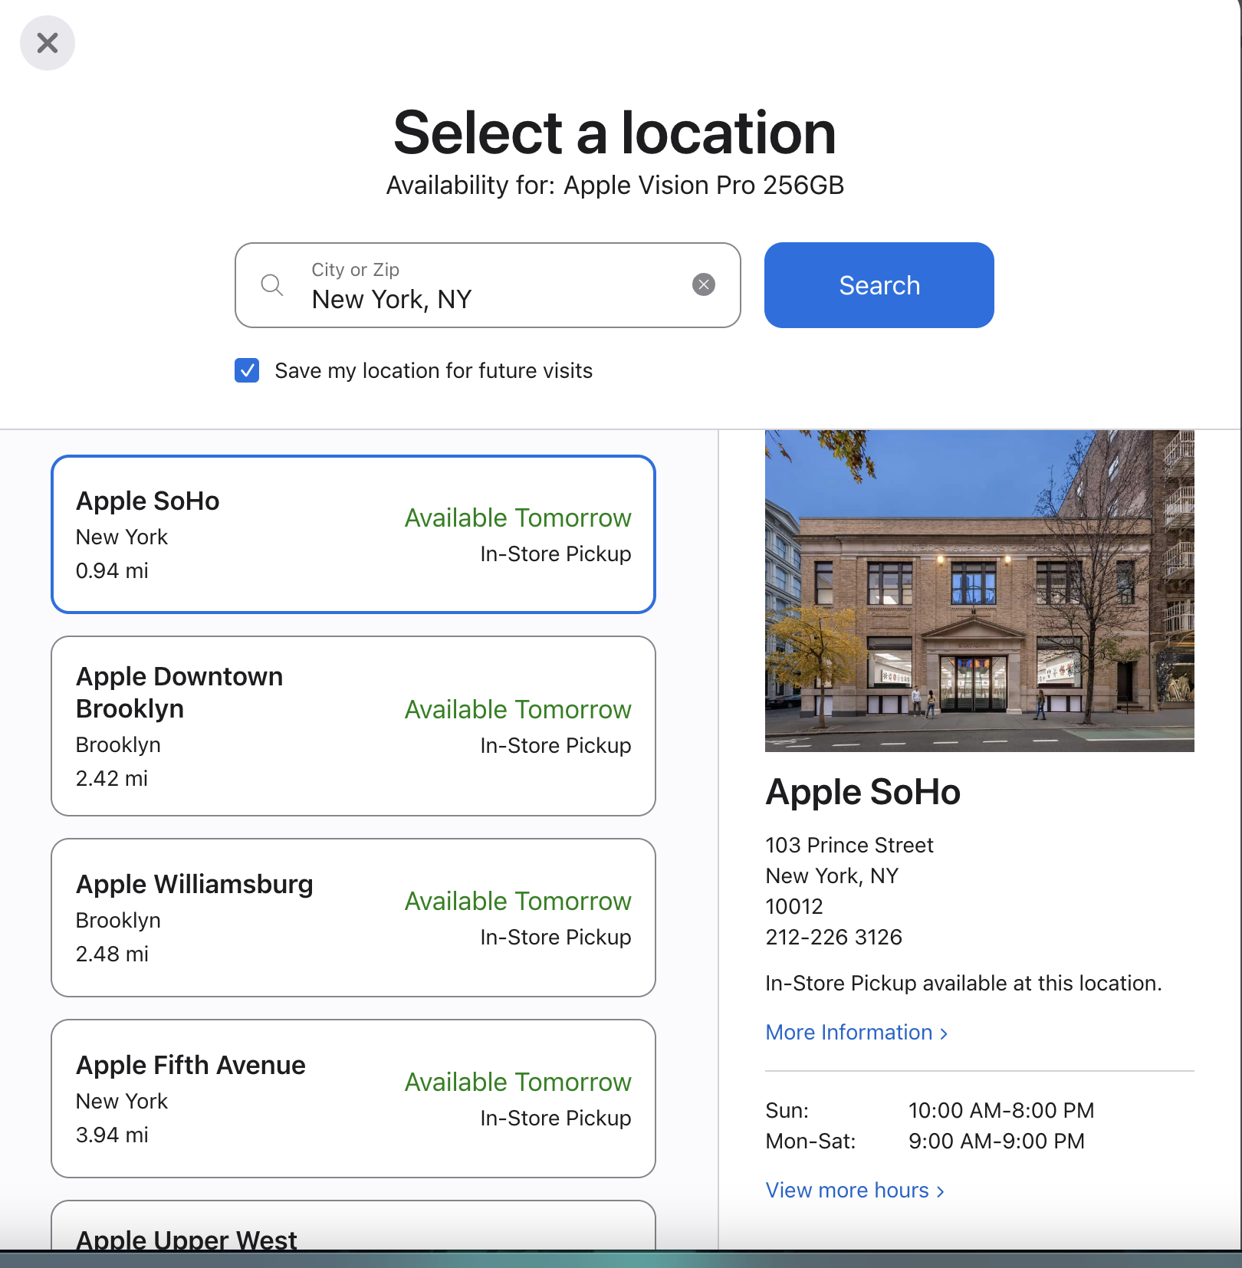
Task: Click Save my location for future visits label
Action: click(434, 371)
